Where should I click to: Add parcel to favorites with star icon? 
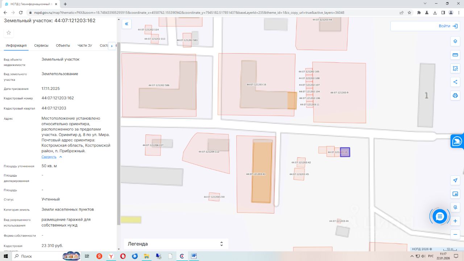pyautogui.click(x=9, y=33)
